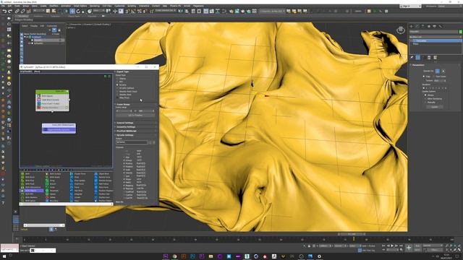Open the Graph Editors menu
Image resolution: width=463 pixels, height=260 pixels.
tap(80, 6)
